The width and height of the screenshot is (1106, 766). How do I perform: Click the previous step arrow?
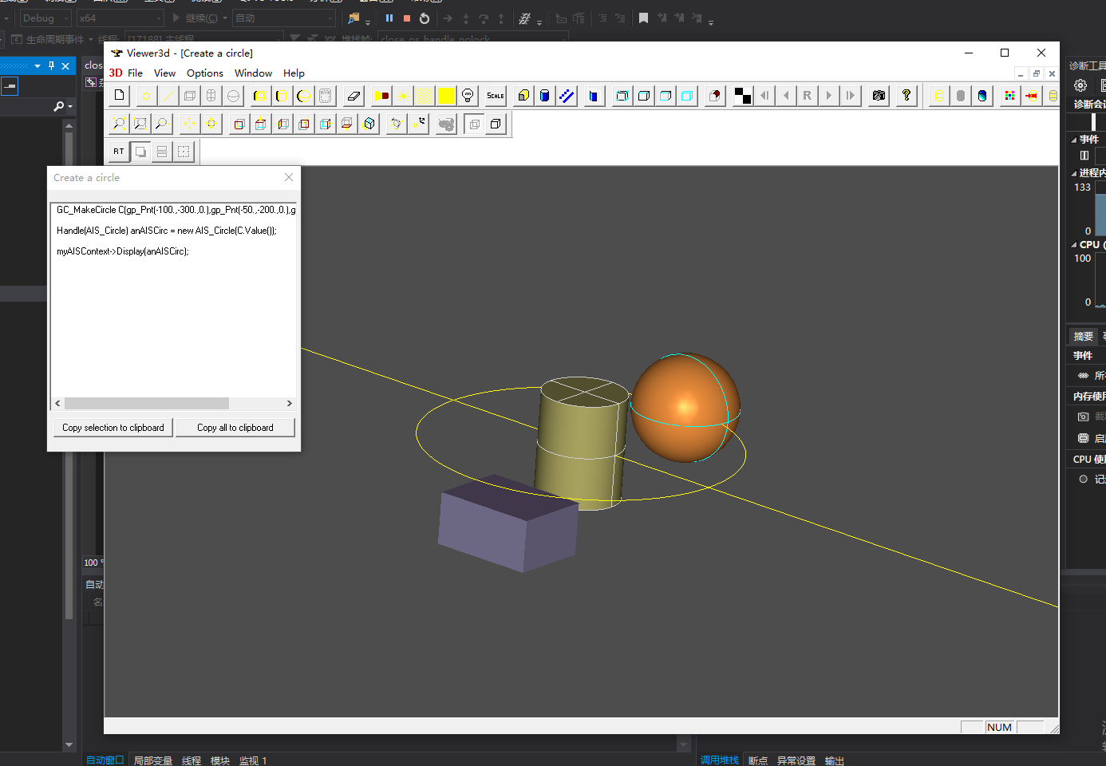pos(786,96)
